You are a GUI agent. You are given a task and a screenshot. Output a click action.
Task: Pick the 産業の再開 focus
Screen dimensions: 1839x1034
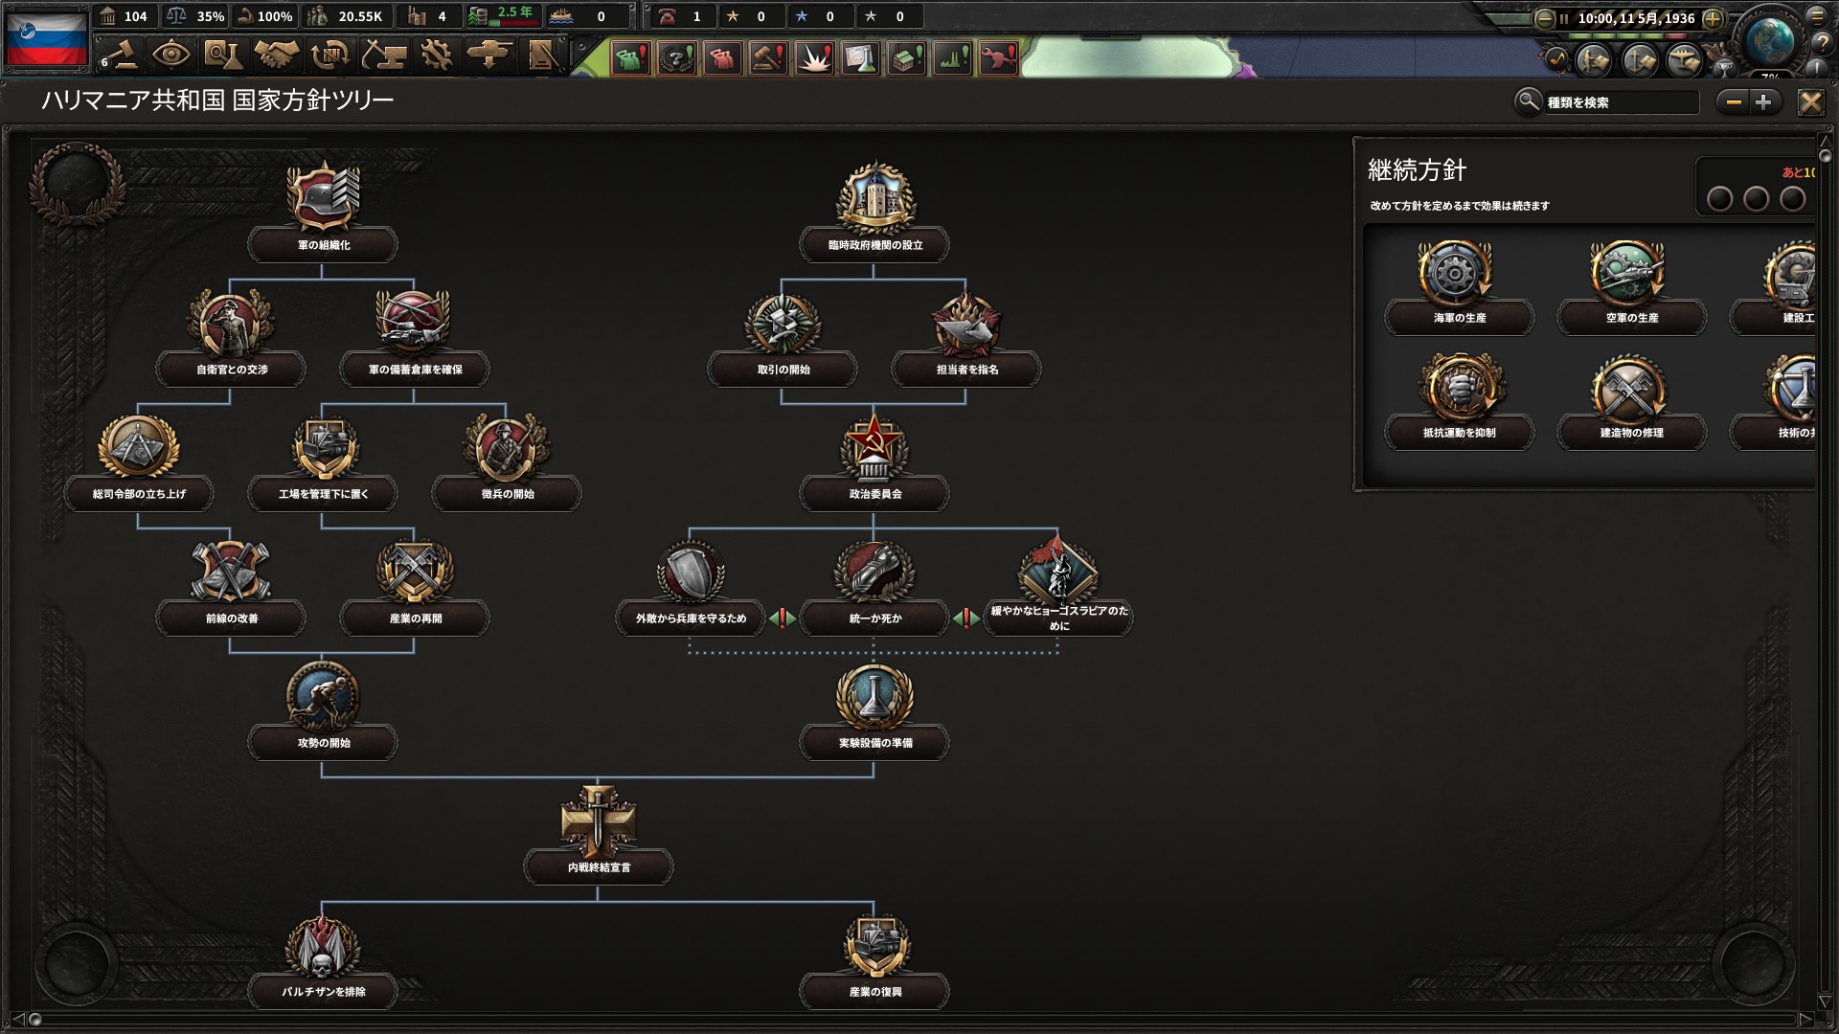[415, 586]
